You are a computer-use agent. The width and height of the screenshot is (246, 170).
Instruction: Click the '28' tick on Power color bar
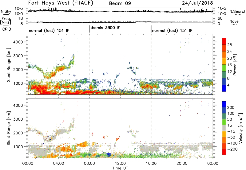click(229, 45)
